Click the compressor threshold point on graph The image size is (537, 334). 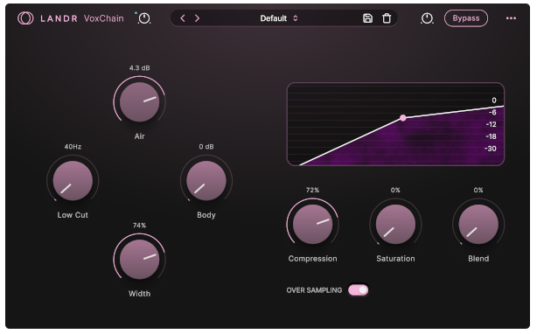403,118
